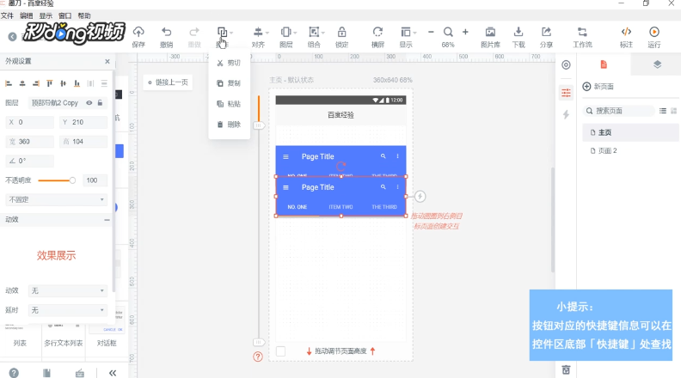The image size is (681, 378).
Task: Click the 下载 download icon
Action: [518, 32]
